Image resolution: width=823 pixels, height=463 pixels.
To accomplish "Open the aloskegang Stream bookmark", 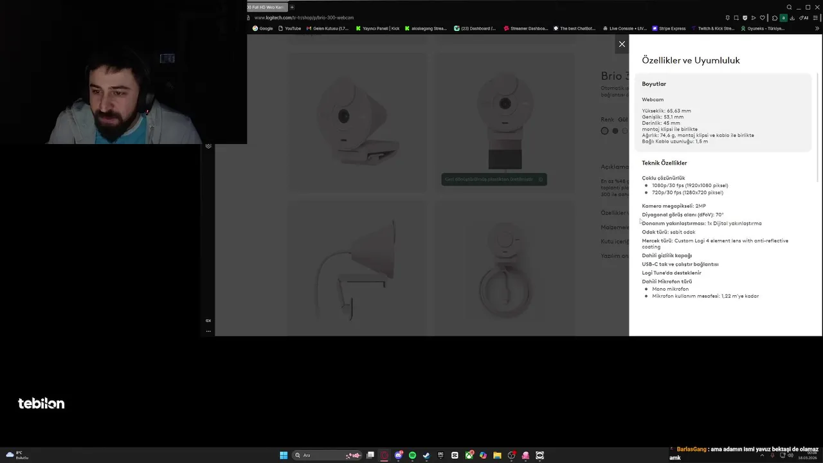I will 426,28.
